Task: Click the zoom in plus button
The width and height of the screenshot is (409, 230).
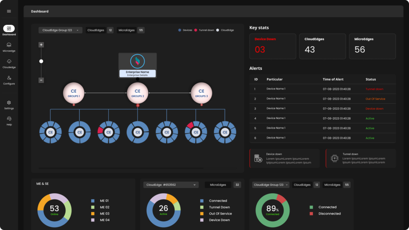Action: click(x=41, y=45)
